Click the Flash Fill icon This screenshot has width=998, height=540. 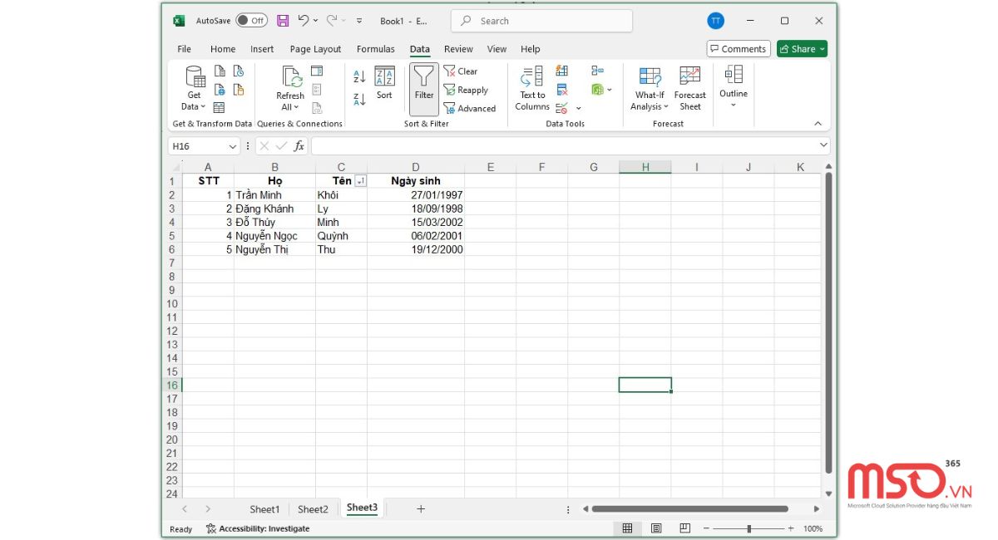pos(561,71)
